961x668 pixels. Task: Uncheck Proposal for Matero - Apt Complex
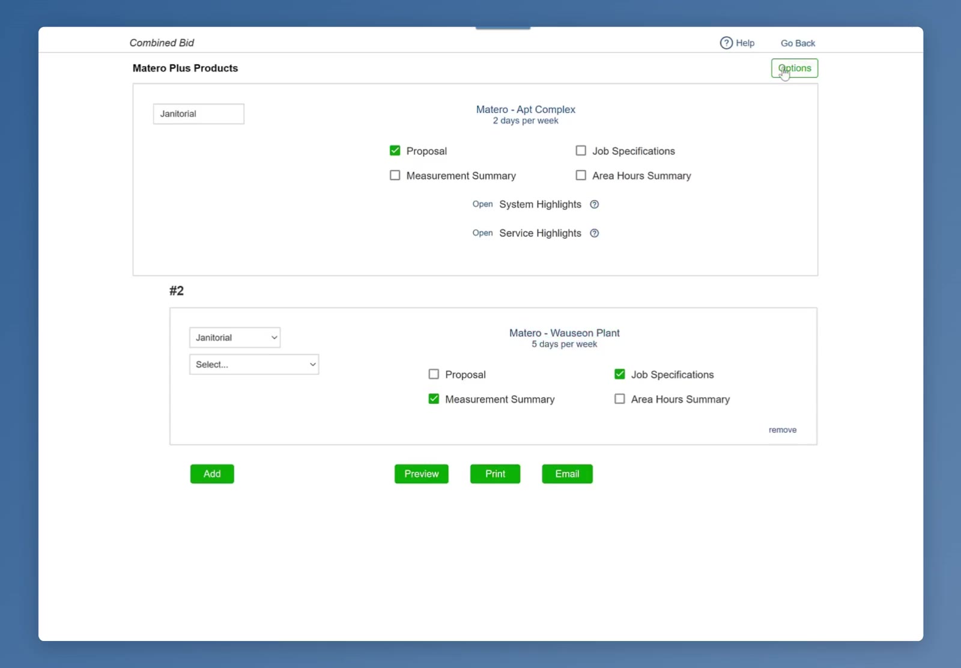pos(395,150)
